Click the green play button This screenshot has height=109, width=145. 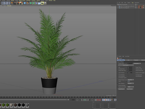tap(85, 100)
